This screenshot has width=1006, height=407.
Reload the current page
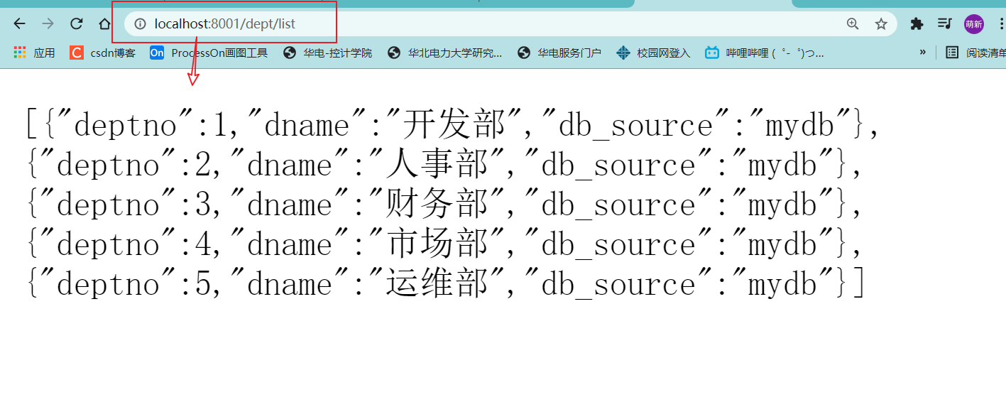(x=76, y=23)
